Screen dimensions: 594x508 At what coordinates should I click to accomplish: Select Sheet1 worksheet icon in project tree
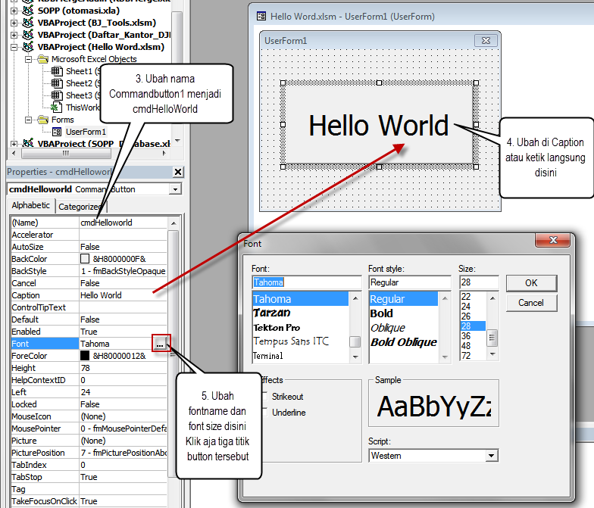click(x=58, y=71)
